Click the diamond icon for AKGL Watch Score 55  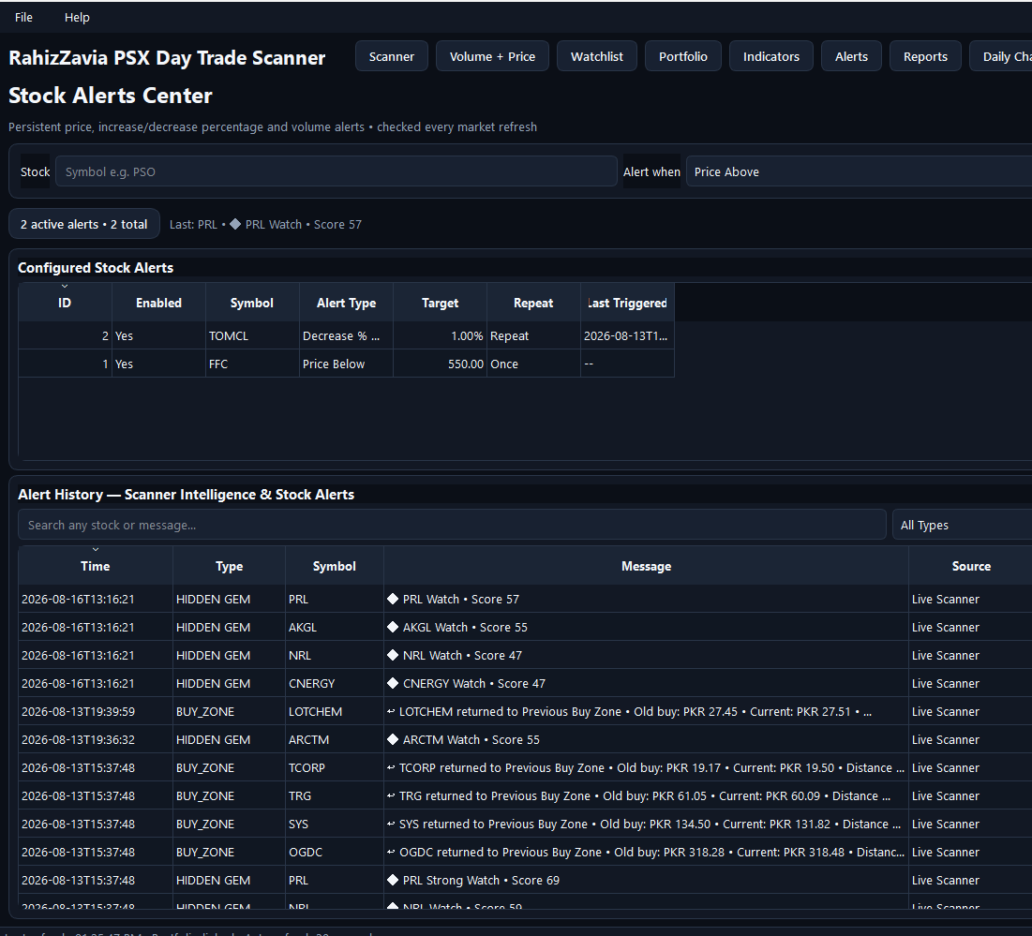393,628
